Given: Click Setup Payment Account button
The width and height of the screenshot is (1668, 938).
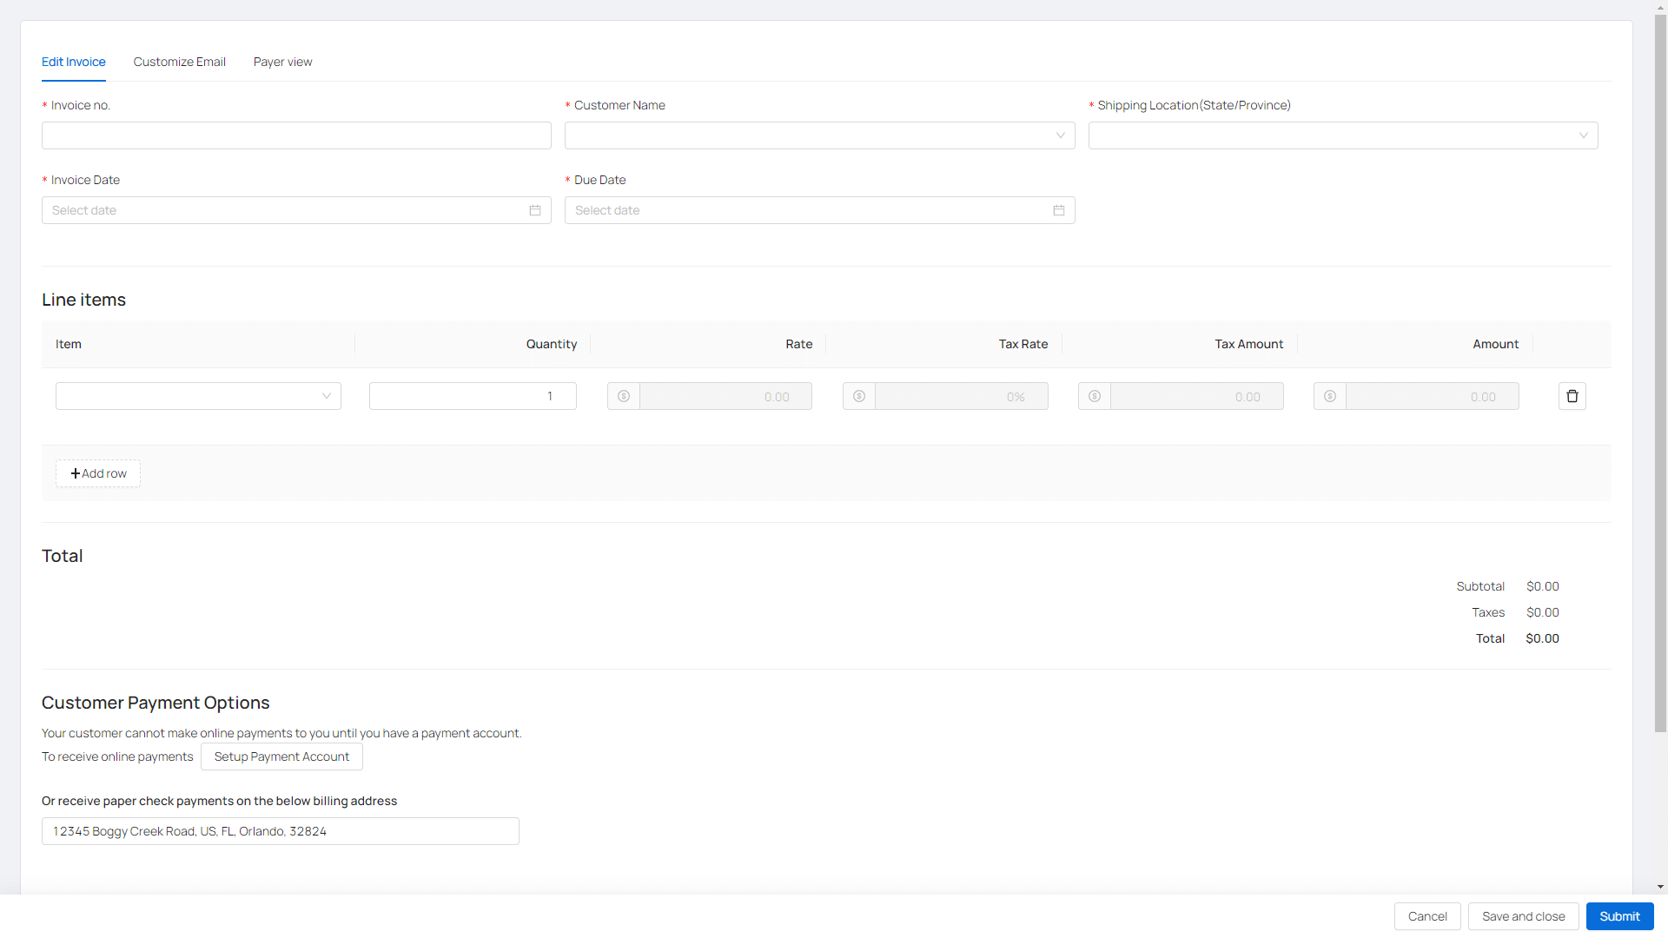Looking at the screenshot, I should pyautogui.click(x=281, y=756).
